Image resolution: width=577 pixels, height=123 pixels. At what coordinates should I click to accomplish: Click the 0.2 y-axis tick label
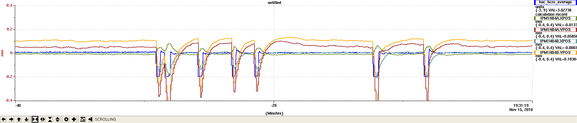[9, 29]
